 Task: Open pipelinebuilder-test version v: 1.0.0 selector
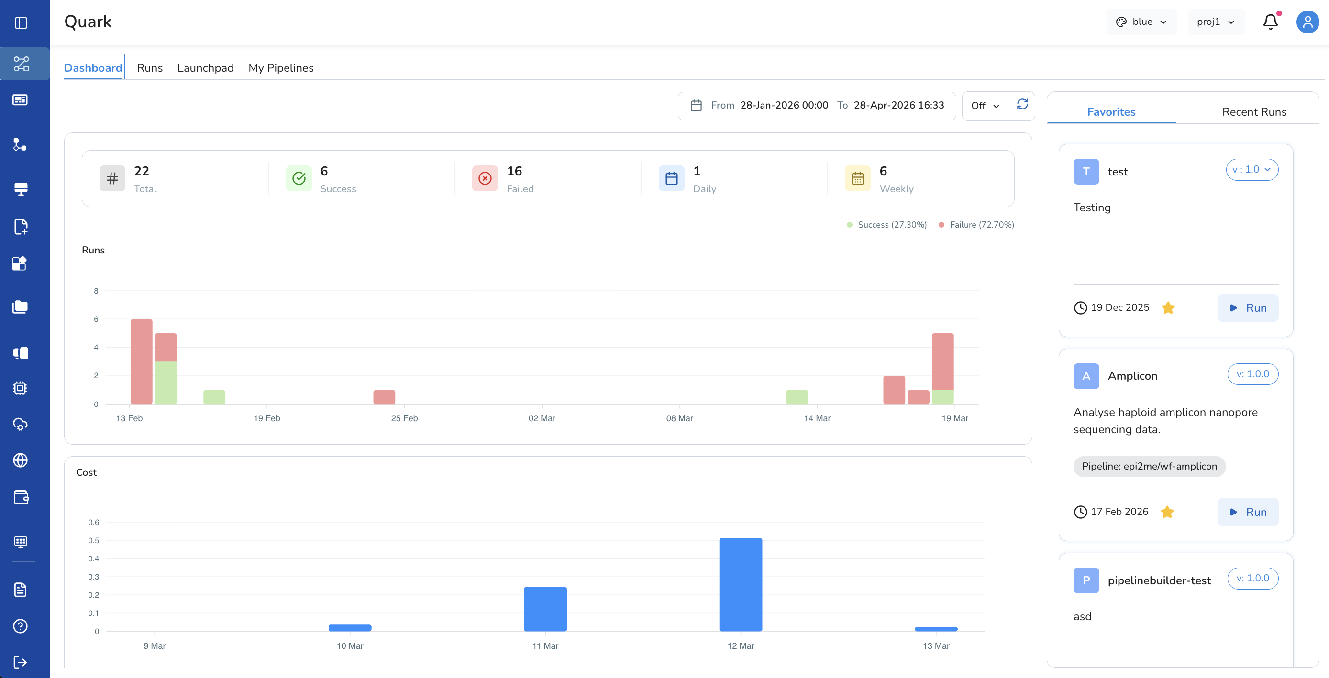(x=1253, y=579)
